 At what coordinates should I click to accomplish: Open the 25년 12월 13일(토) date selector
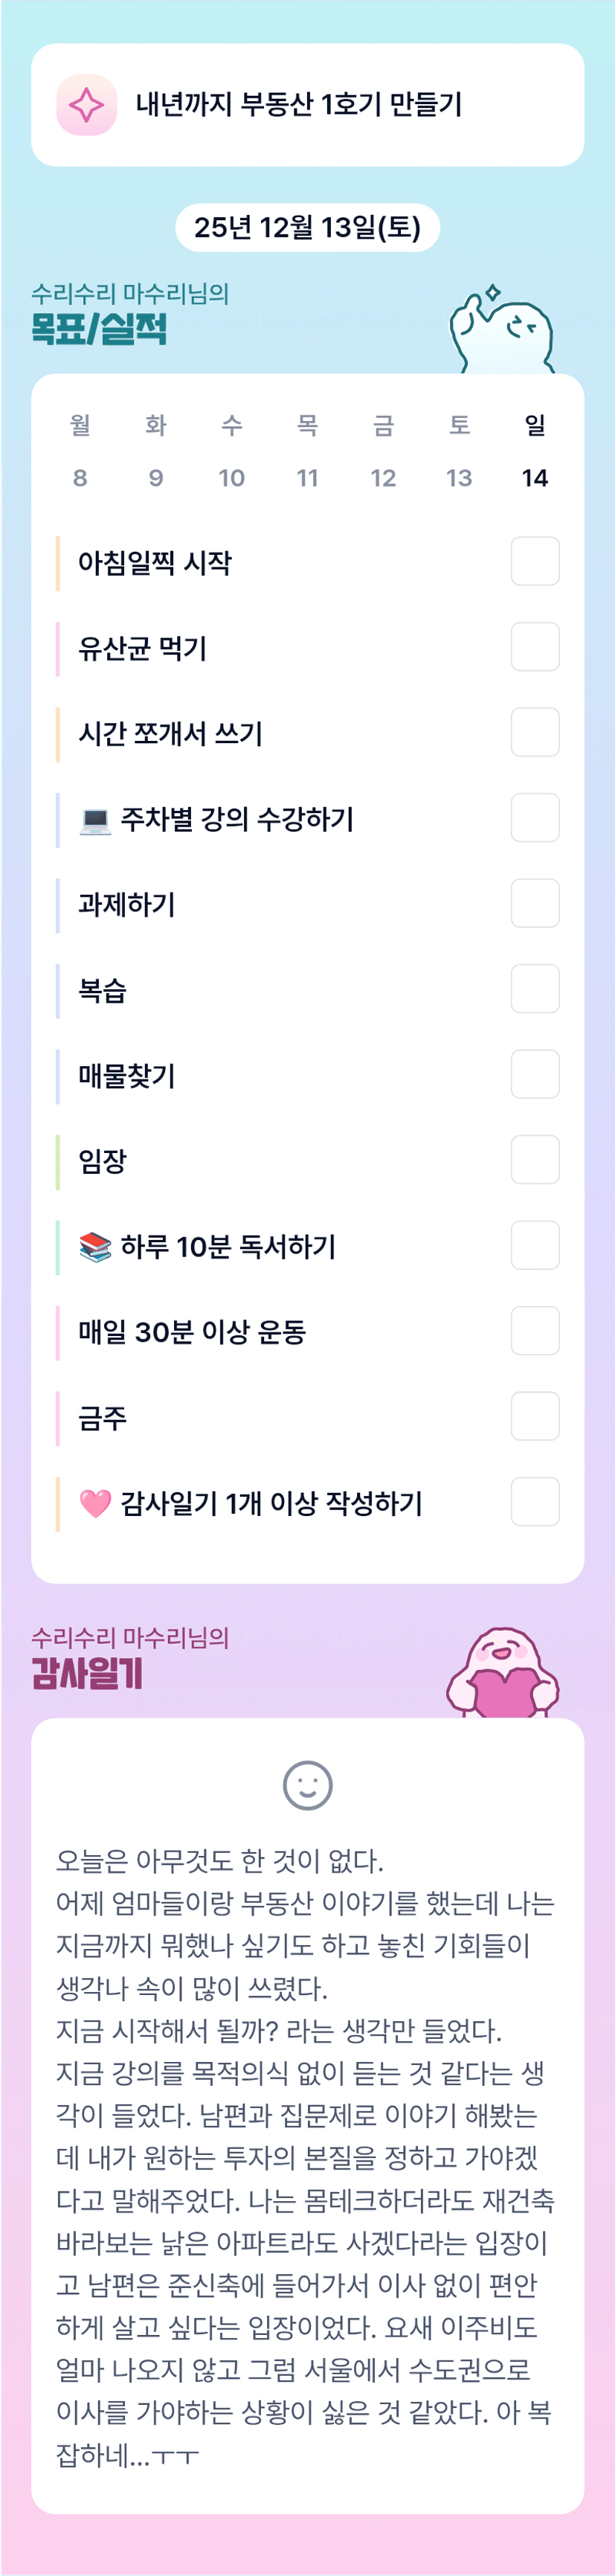(x=307, y=227)
